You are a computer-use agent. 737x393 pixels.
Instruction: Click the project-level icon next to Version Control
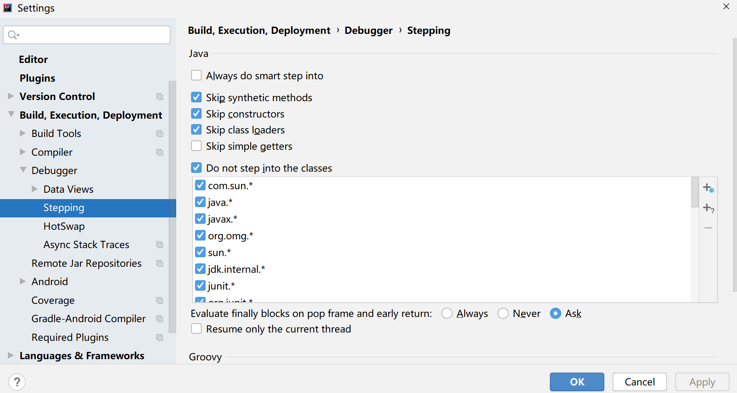(159, 97)
